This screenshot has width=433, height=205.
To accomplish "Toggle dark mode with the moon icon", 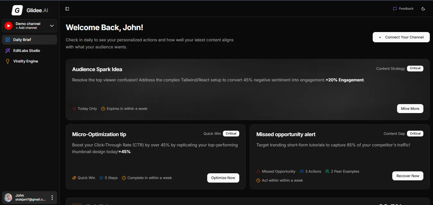I will pyautogui.click(x=423, y=9).
